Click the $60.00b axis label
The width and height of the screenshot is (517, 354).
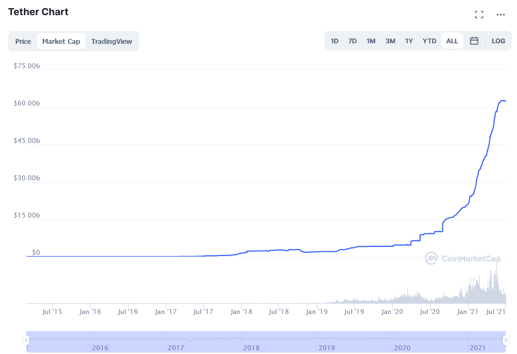click(x=27, y=103)
